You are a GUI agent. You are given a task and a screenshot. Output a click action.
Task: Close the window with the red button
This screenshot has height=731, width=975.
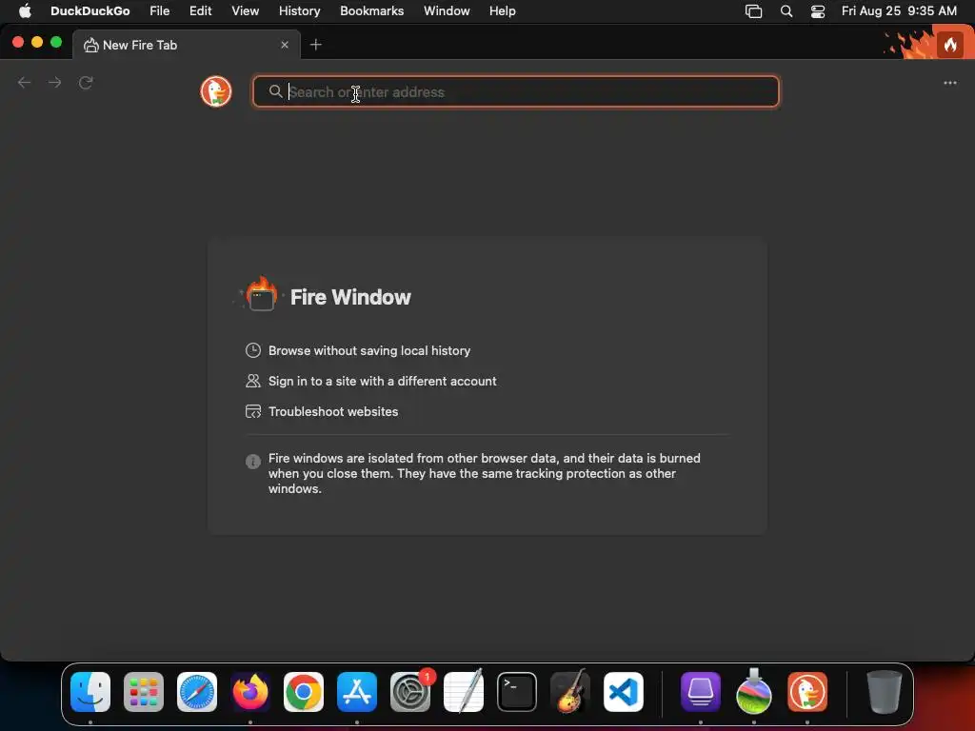coord(18,42)
